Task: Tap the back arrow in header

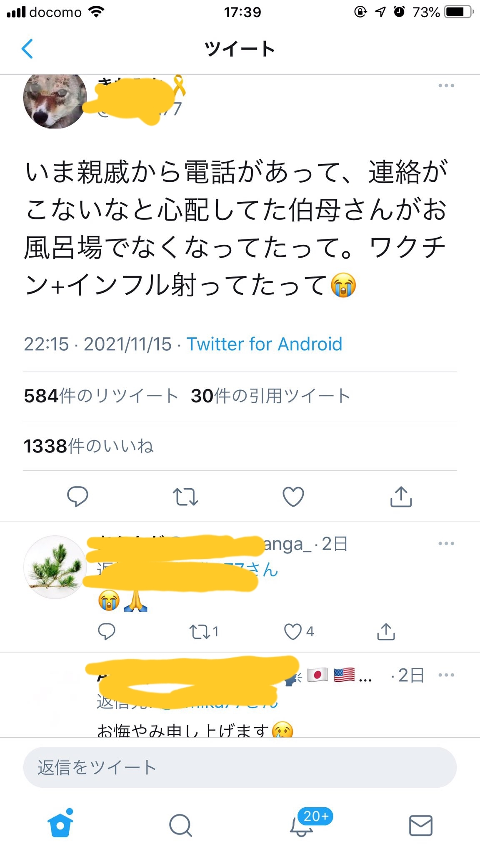Action: pyautogui.click(x=27, y=49)
